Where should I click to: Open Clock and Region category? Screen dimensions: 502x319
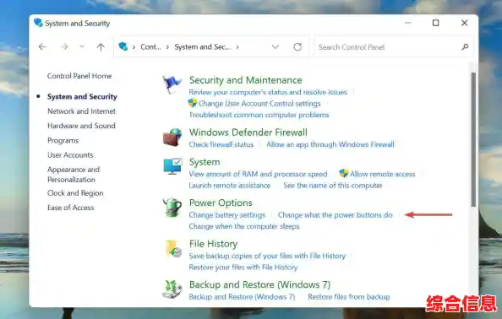coord(75,193)
